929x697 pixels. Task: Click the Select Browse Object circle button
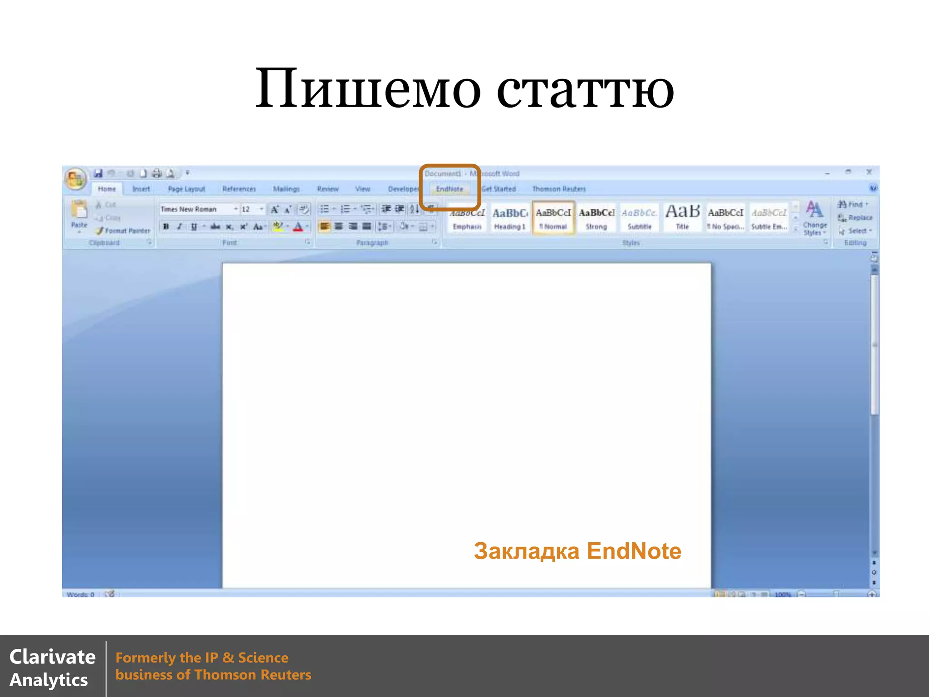pyautogui.click(x=874, y=573)
